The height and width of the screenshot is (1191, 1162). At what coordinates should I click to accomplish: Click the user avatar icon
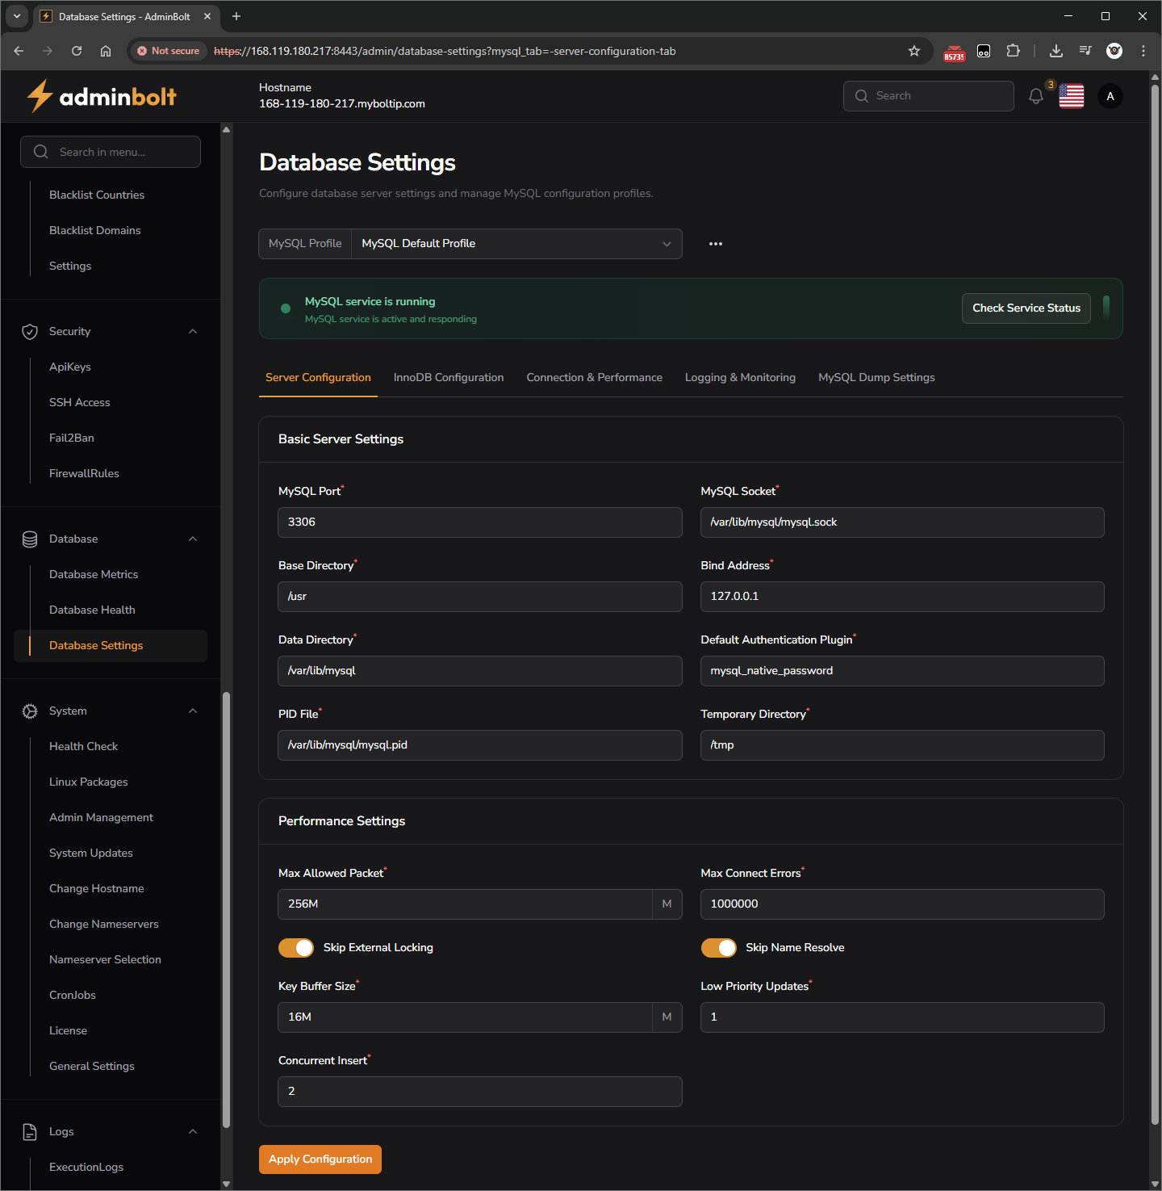click(1110, 96)
